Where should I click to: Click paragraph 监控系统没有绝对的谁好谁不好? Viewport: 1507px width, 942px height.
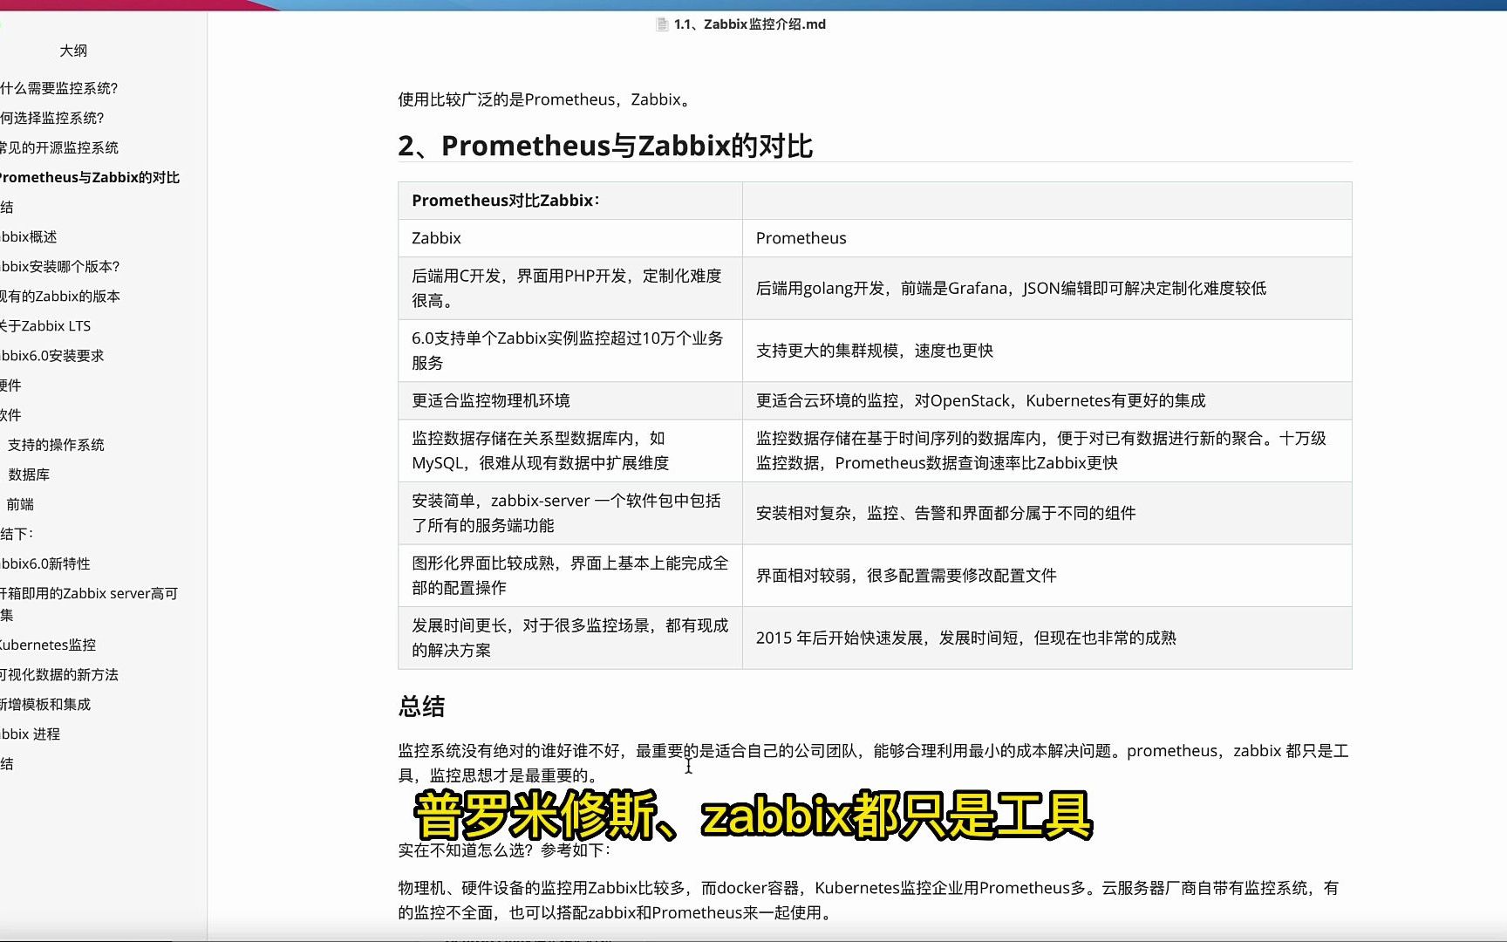pyautogui.click(x=874, y=763)
